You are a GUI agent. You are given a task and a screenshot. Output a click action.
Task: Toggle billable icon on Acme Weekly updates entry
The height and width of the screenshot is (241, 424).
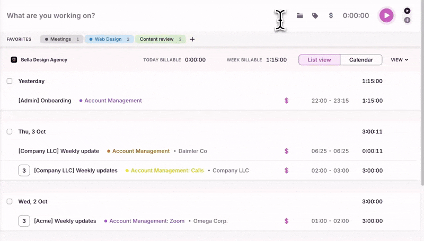(x=287, y=221)
